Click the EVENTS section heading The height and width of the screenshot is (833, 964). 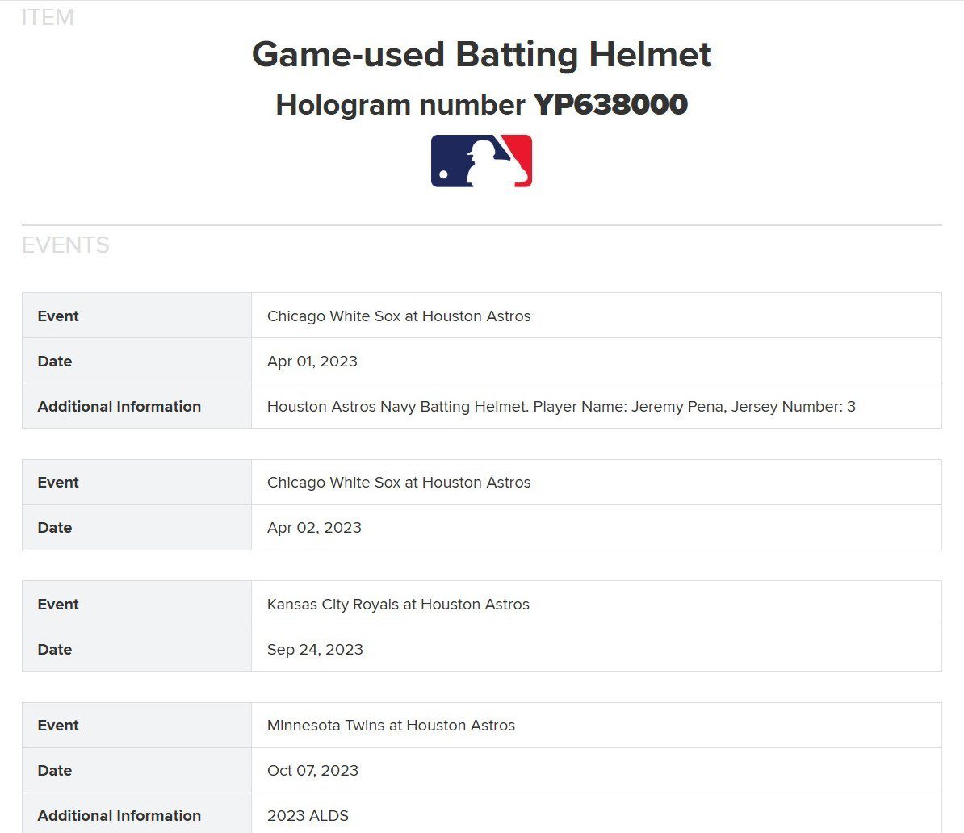[65, 245]
